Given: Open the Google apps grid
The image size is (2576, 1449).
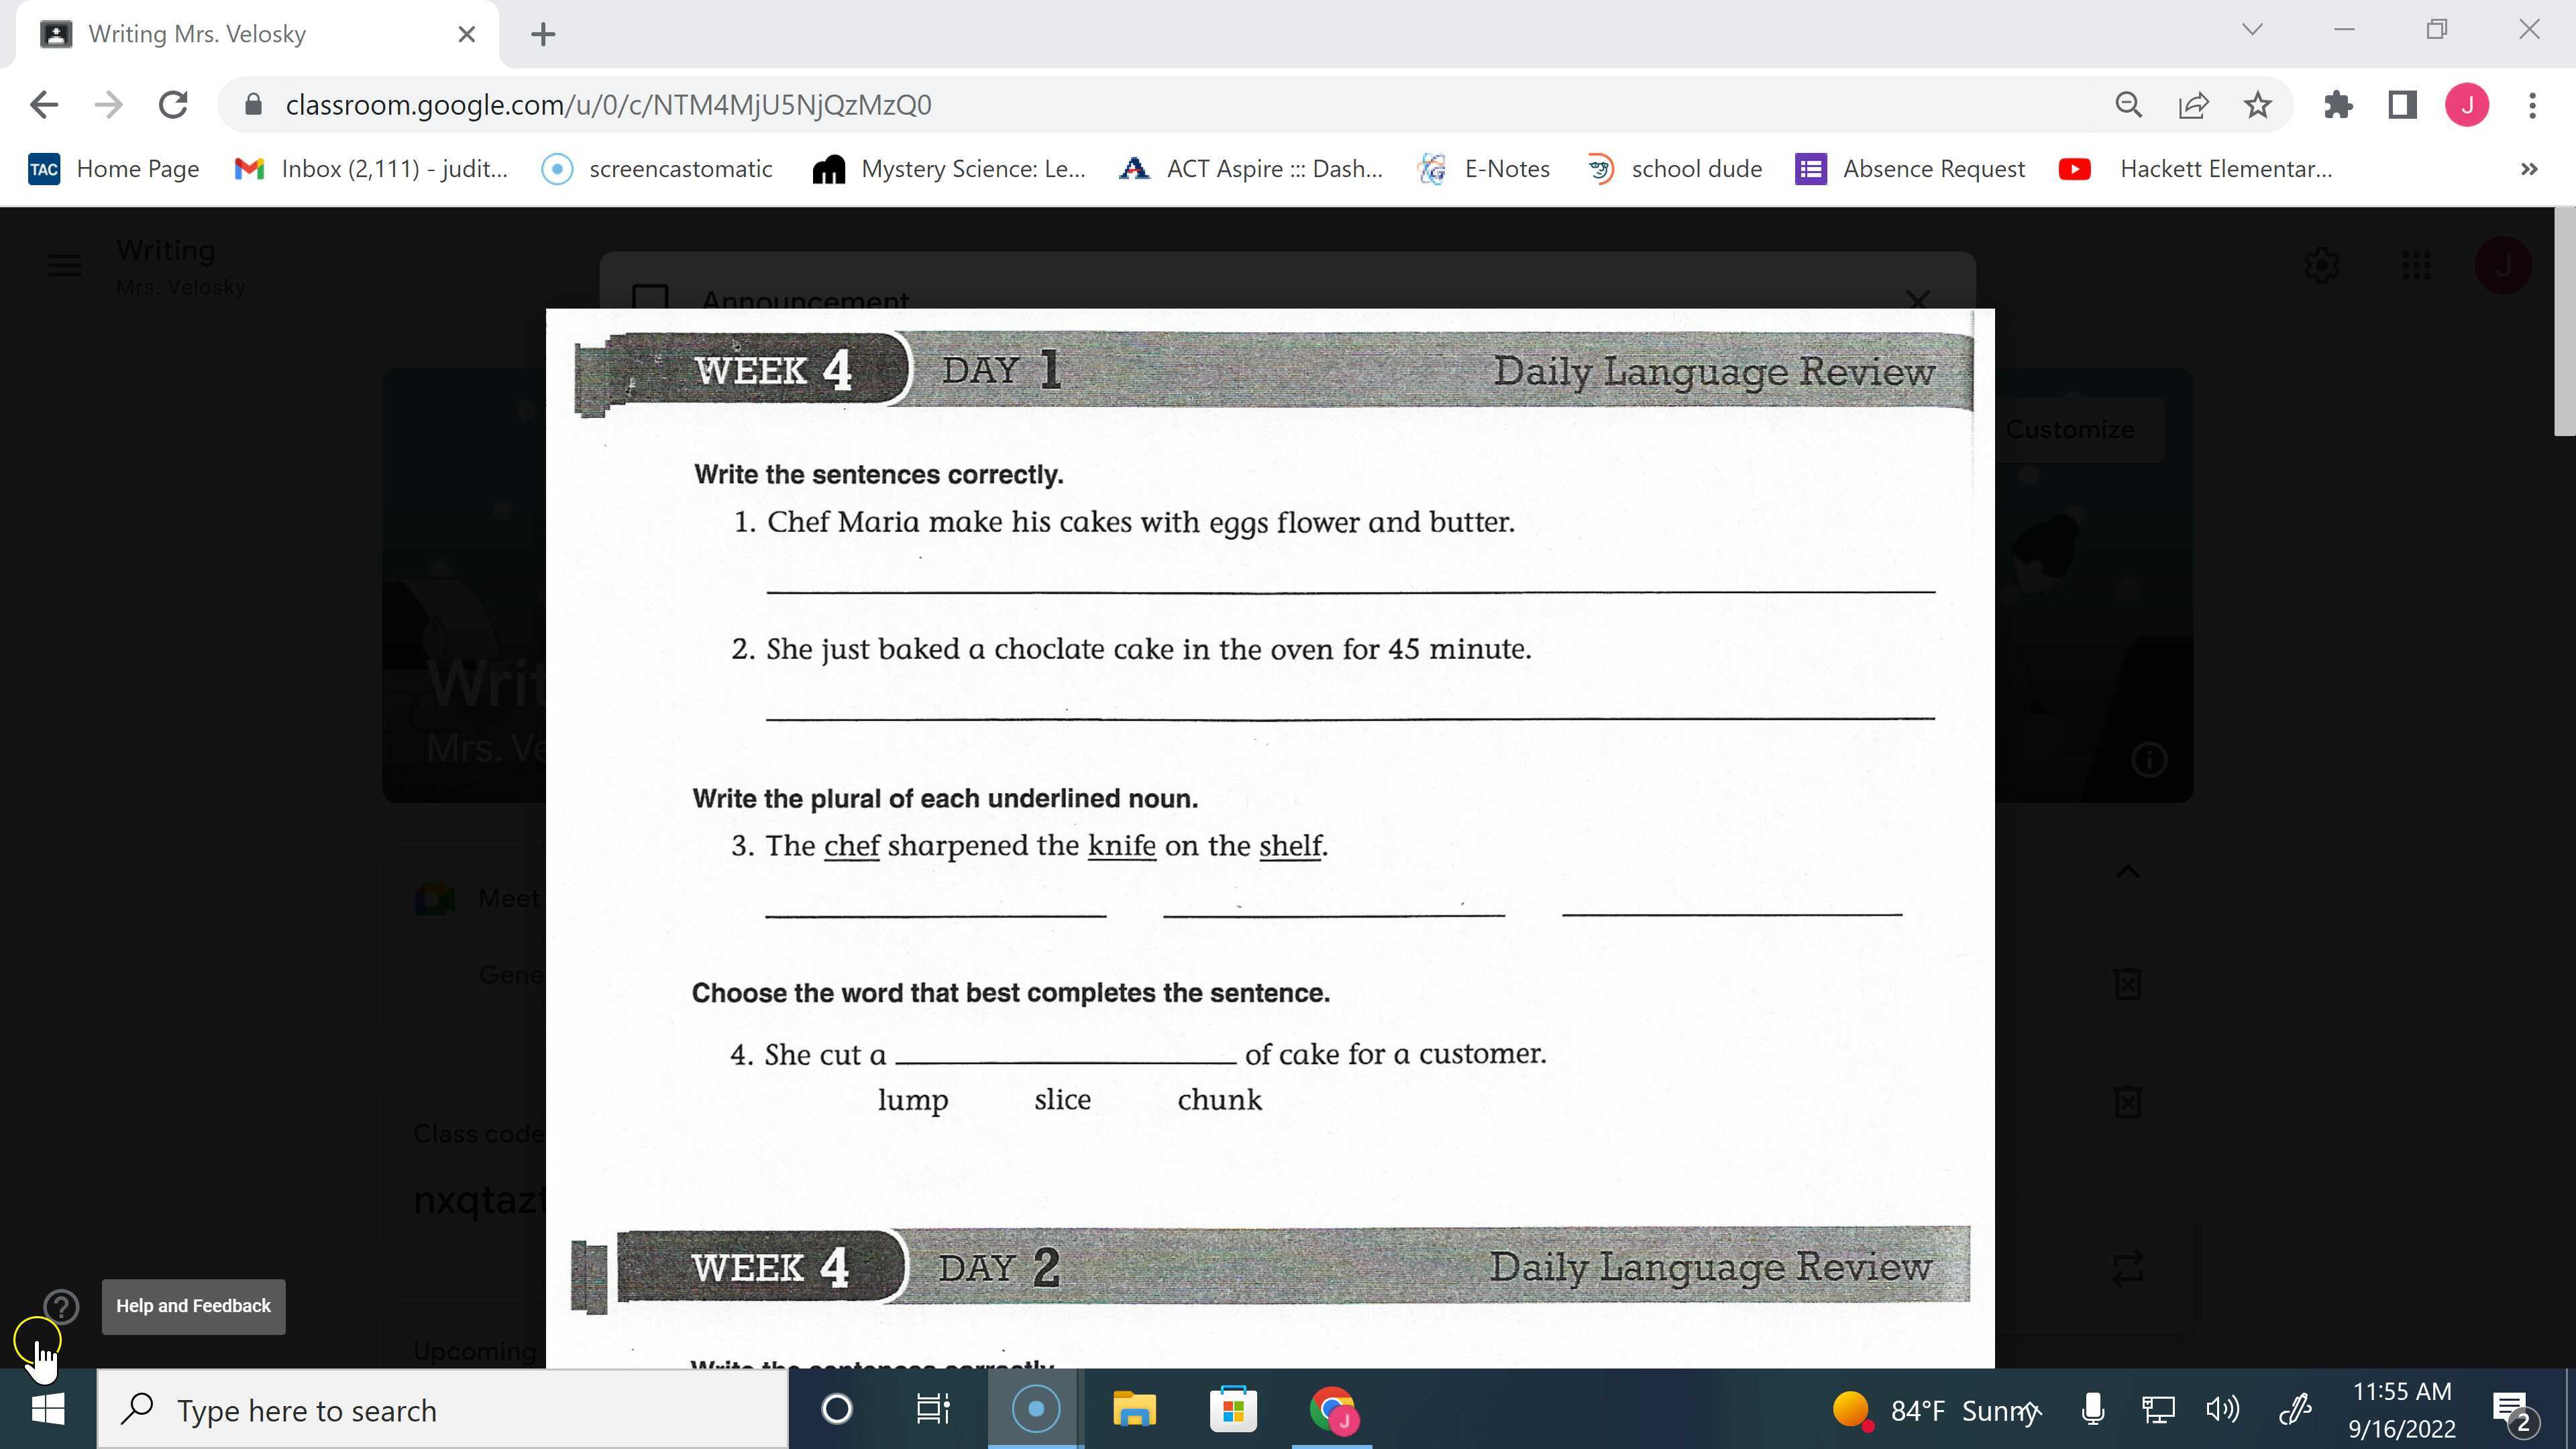Looking at the screenshot, I should [2416, 265].
